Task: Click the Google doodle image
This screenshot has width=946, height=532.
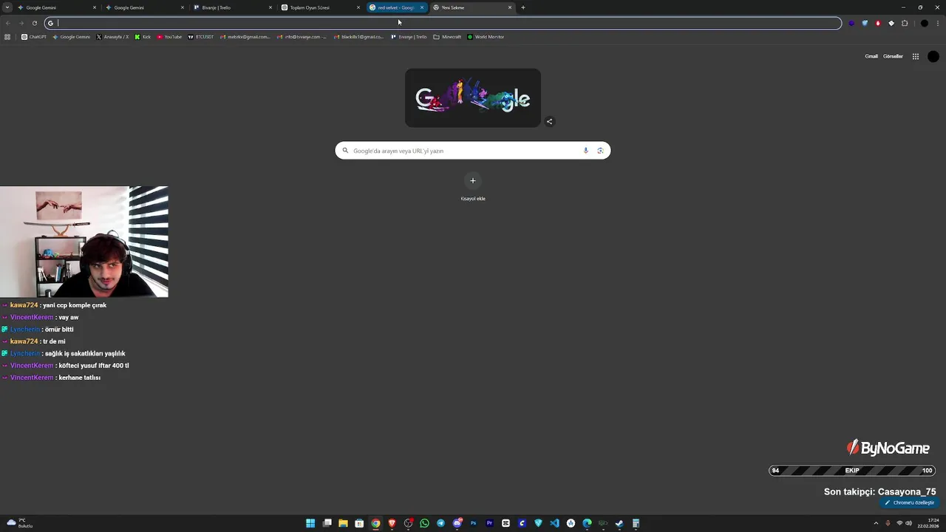Action: tap(473, 98)
